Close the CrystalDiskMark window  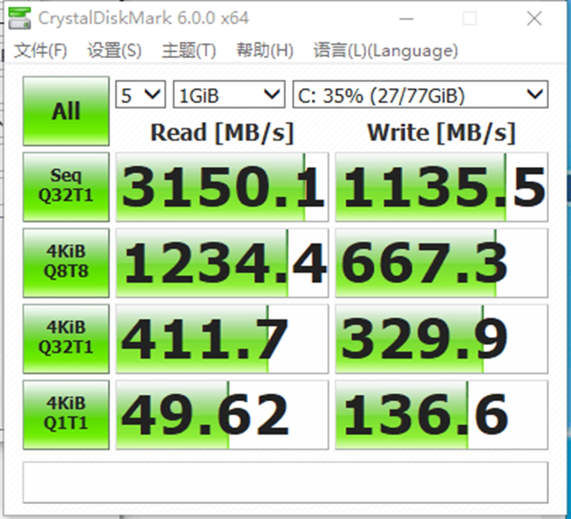click(x=534, y=19)
